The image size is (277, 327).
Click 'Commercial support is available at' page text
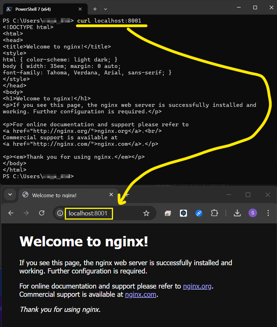[71, 295]
